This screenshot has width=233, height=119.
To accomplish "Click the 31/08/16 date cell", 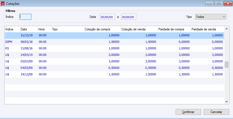I will [27, 49].
